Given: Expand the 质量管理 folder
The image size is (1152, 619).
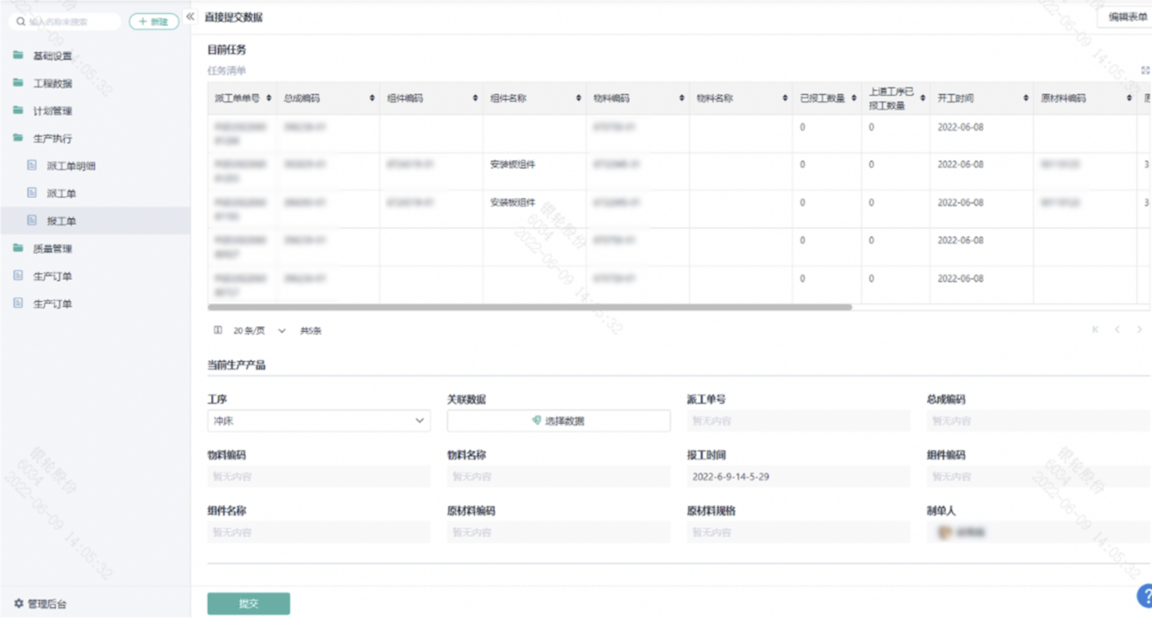Looking at the screenshot, I should pos(52,249).
